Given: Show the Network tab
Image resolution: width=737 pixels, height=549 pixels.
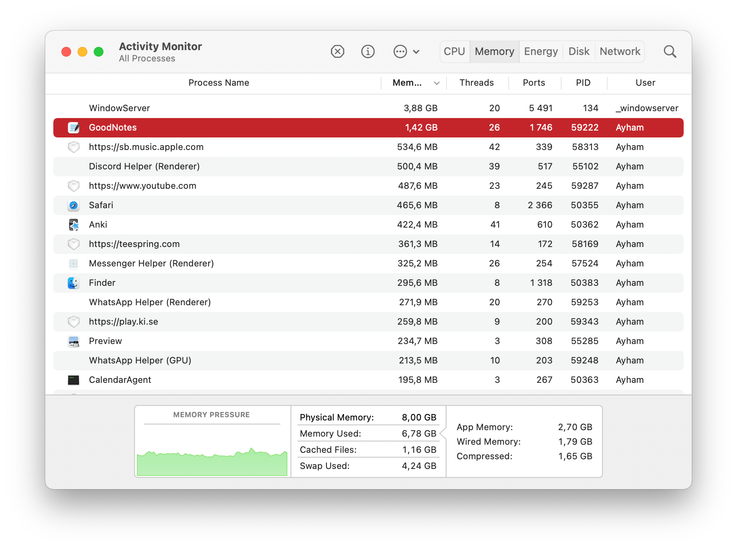Looking at the screenshot, I should pyautogui.click(x=620, y=52).
